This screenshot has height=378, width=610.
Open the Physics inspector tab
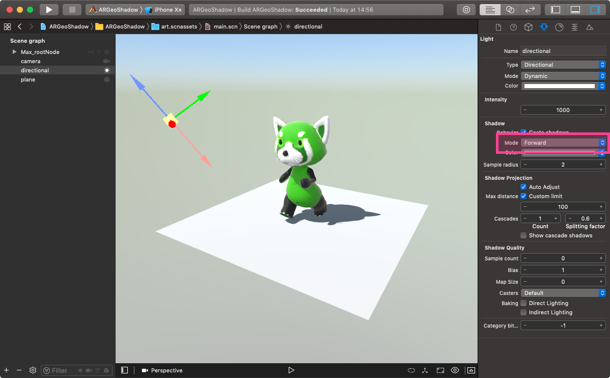(574, 27)
